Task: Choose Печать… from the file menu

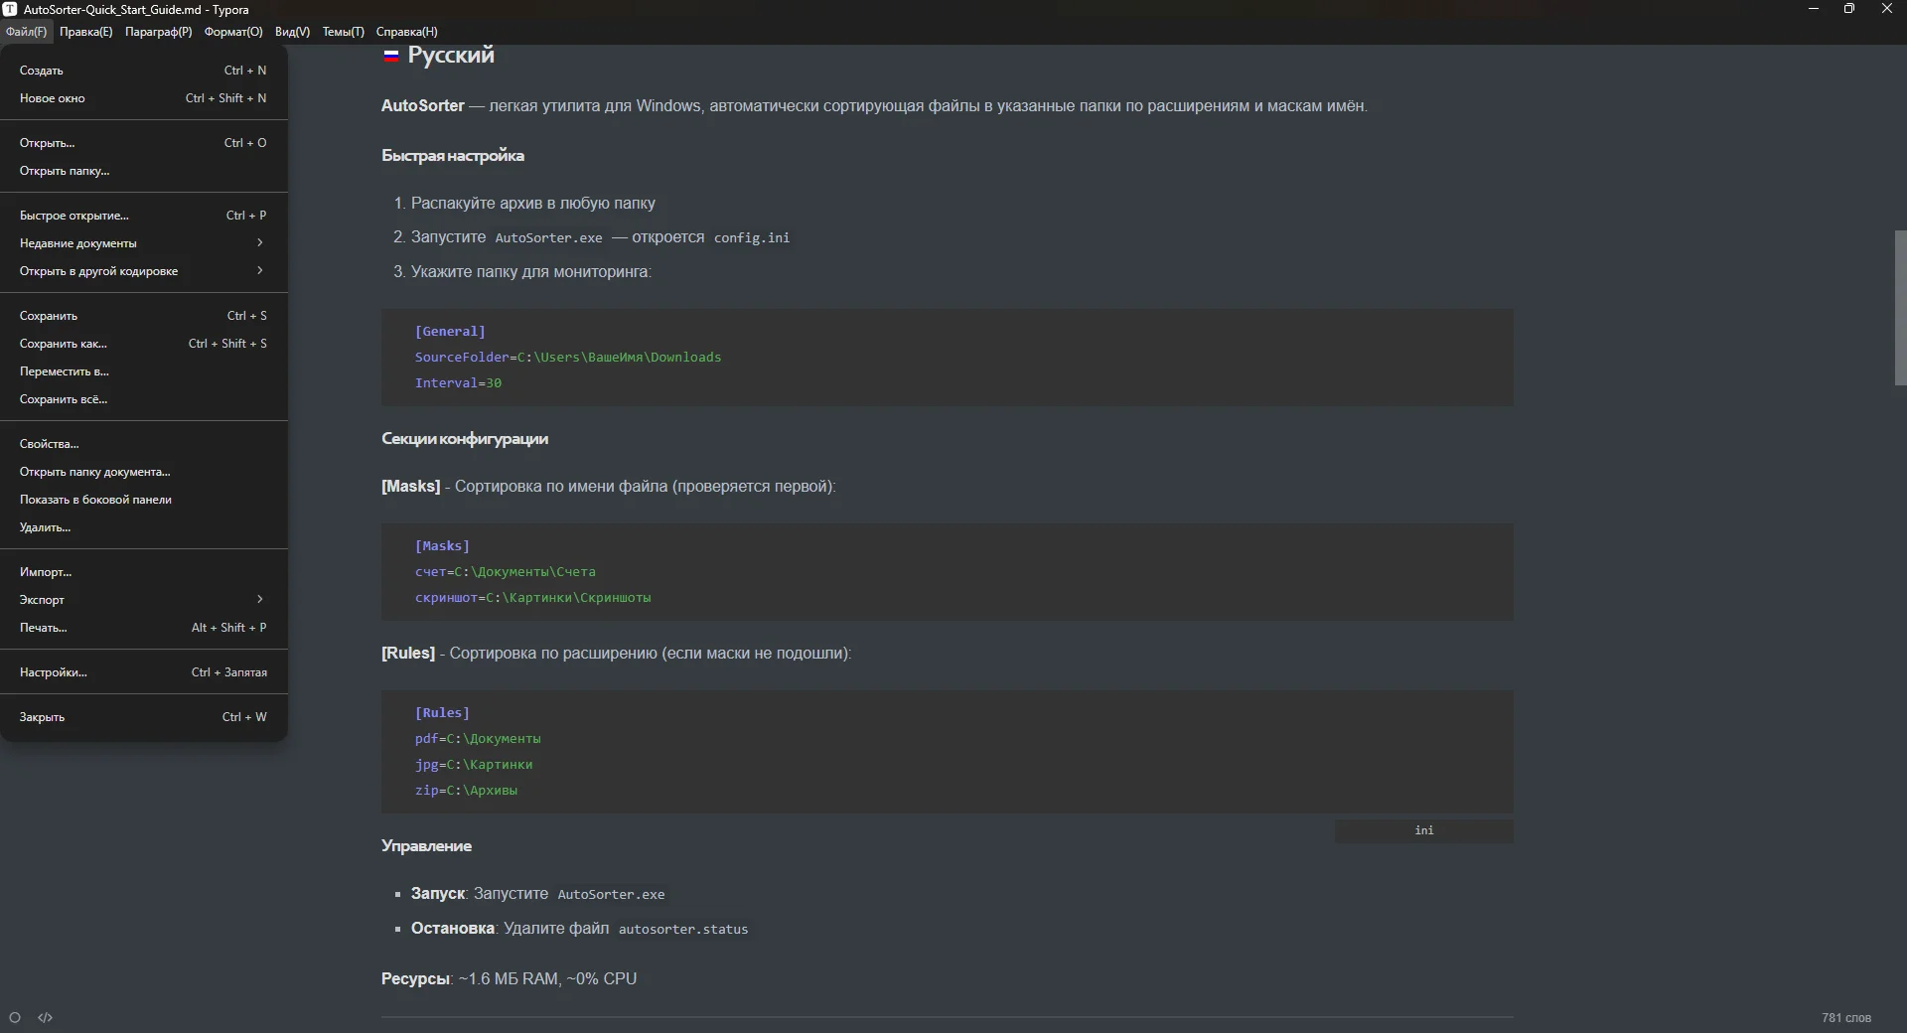Action: point(44,628)
